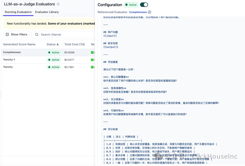The width and height of the screenshot is (245, 166).
Task: Click the $0.9088 cost cell
Action: (x=69, y=52)
